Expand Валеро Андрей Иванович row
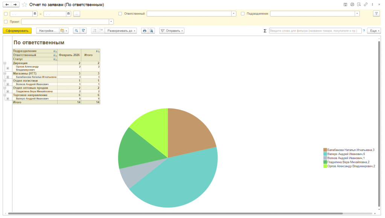385x218 pixels. click(x=8, y=99)
